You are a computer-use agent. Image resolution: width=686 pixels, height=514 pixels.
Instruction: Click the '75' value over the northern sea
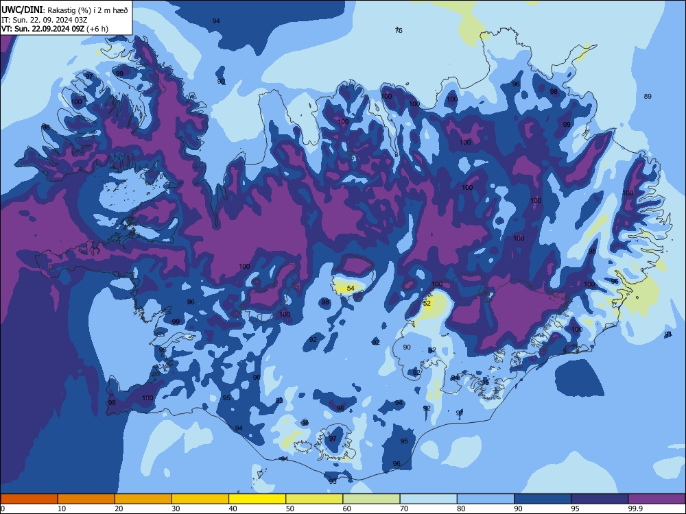click(x=399, y=30)
